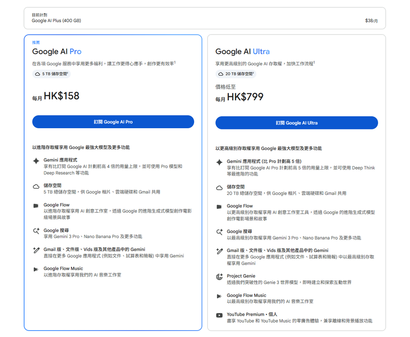Click Project Genie heading
This screenshot has height=337, width=410.
(x=241, y=276)
